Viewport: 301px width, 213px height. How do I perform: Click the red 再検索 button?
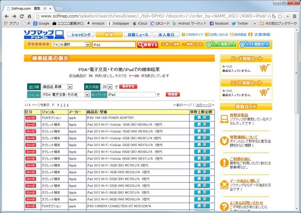(173, 94)
